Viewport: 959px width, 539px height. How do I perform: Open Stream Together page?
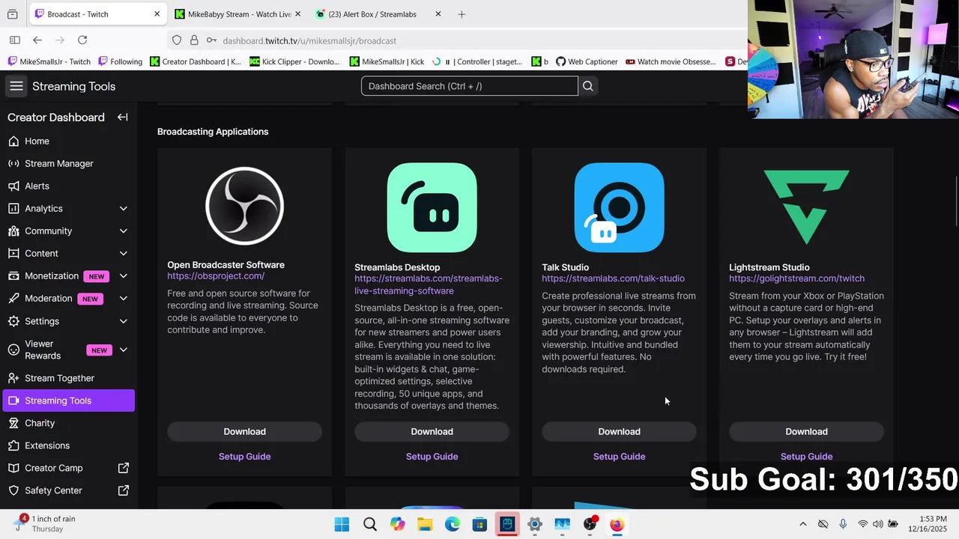[x=68, y=378]
